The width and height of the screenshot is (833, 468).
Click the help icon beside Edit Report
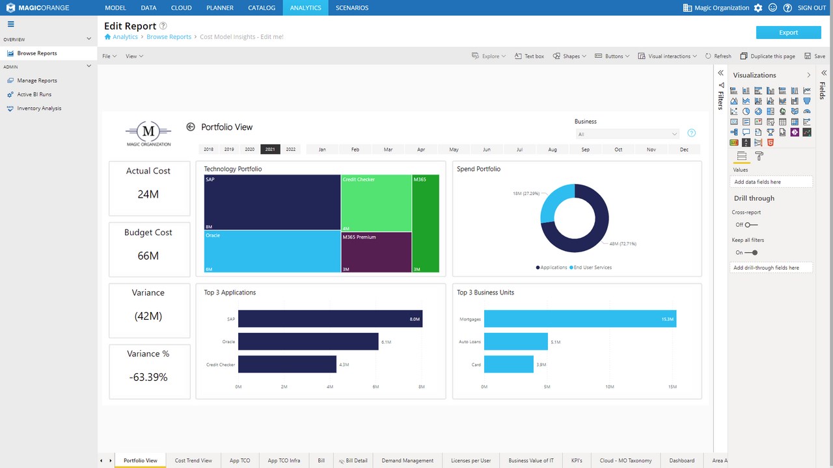coord(163,26)
